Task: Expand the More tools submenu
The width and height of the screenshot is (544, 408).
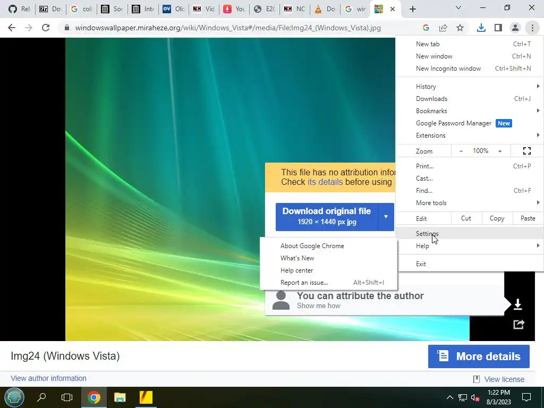Action: point(470,202)
